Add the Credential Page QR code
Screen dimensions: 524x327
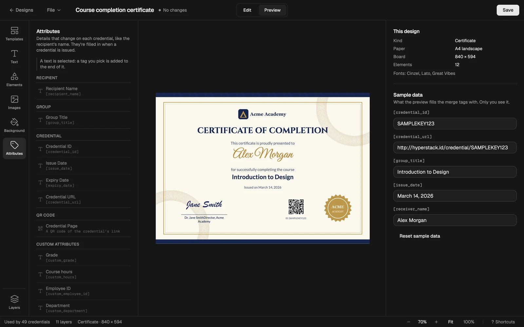[x=84, y=229]
